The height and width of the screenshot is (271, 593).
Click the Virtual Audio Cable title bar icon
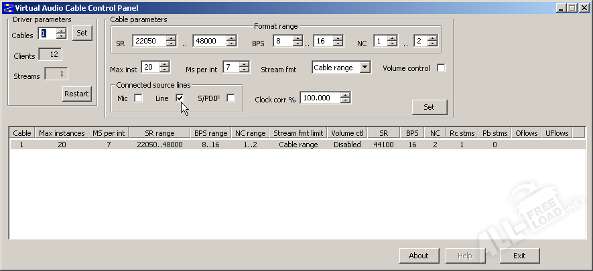click(7, 7)
